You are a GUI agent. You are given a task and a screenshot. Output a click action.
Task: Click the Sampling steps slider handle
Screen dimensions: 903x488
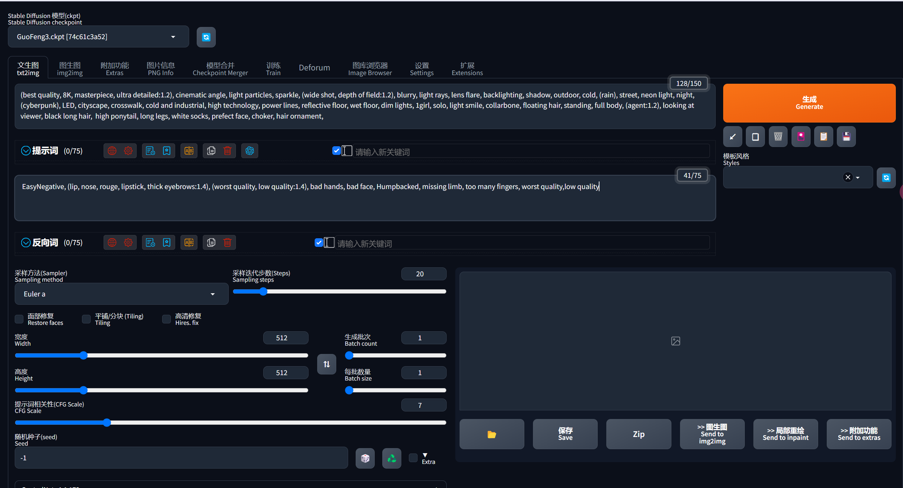point(263,291)
